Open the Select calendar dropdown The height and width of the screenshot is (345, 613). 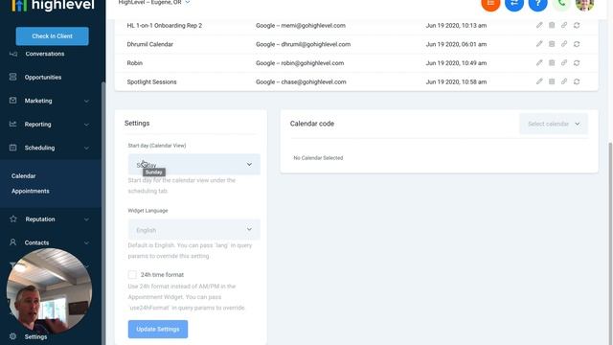(x=554, y=124)
